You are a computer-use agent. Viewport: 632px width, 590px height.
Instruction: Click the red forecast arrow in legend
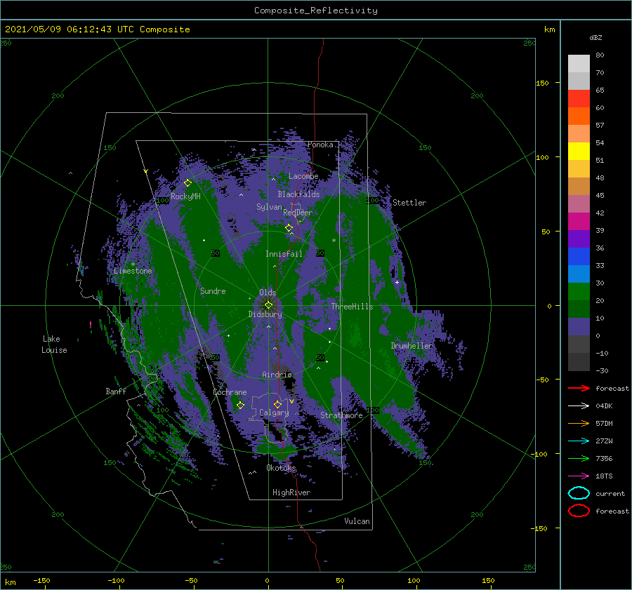[579, 388]
